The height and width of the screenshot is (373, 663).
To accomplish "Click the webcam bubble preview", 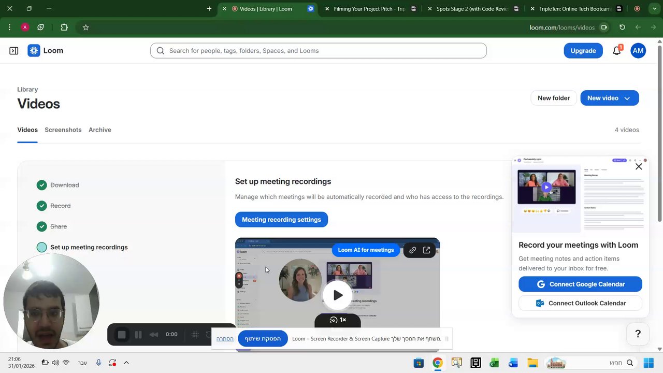I will (x=51, y=302).
